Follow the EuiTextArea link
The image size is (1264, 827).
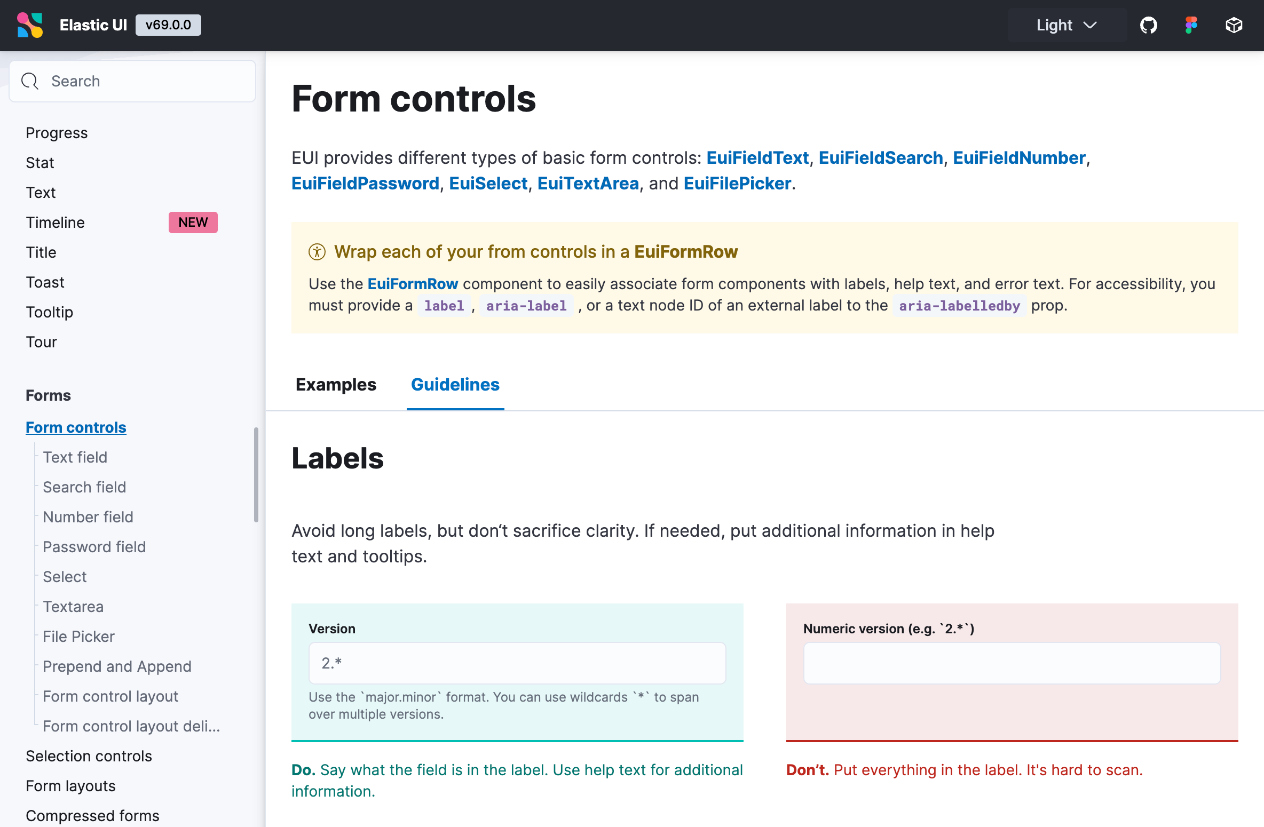588,184
